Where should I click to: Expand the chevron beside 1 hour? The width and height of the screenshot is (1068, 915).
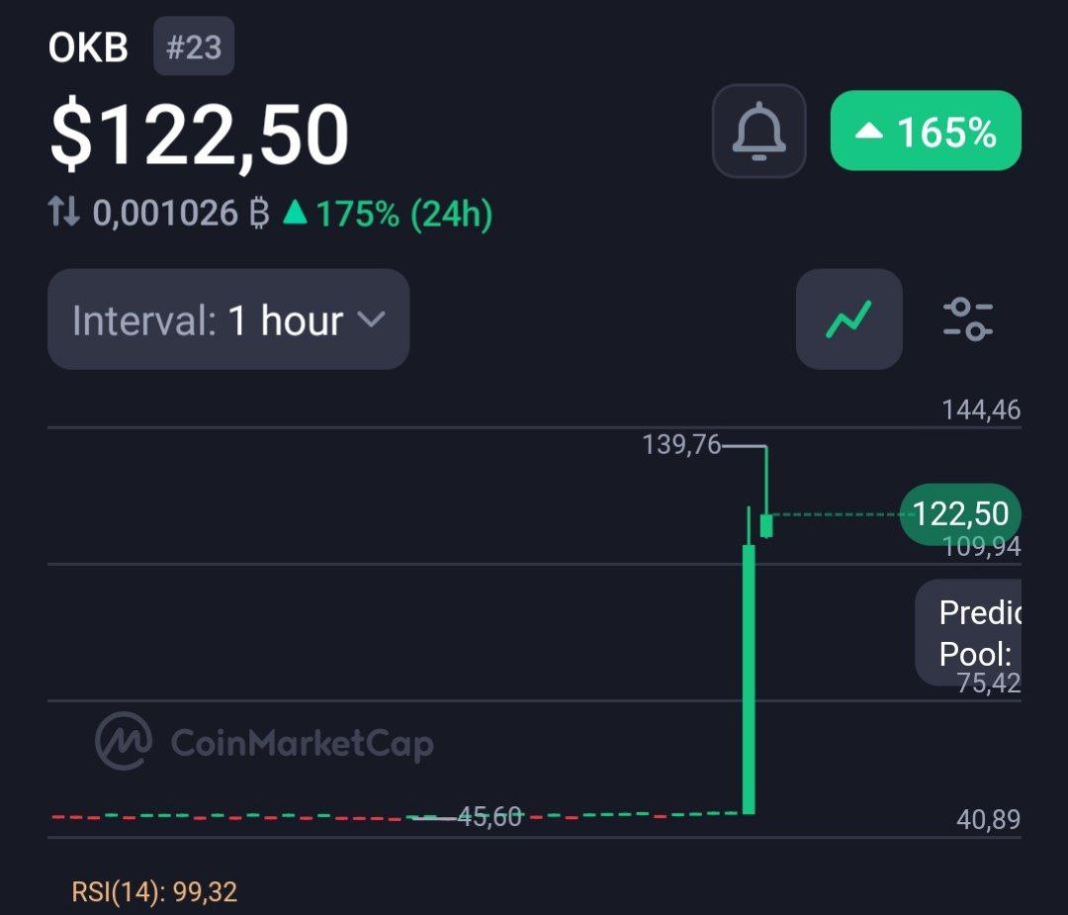pos(371,320)
